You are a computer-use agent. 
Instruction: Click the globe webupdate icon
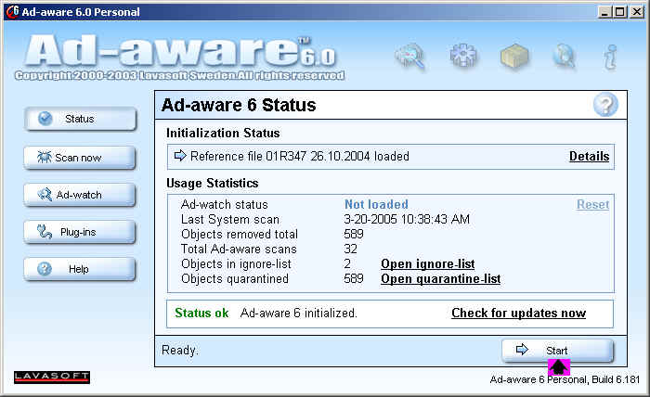(564, 58)
